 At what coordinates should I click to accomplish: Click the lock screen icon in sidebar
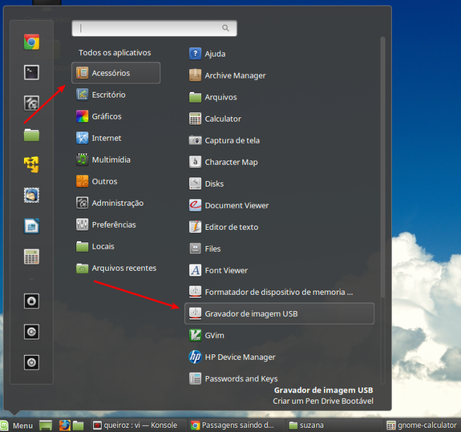click(31, 301)
